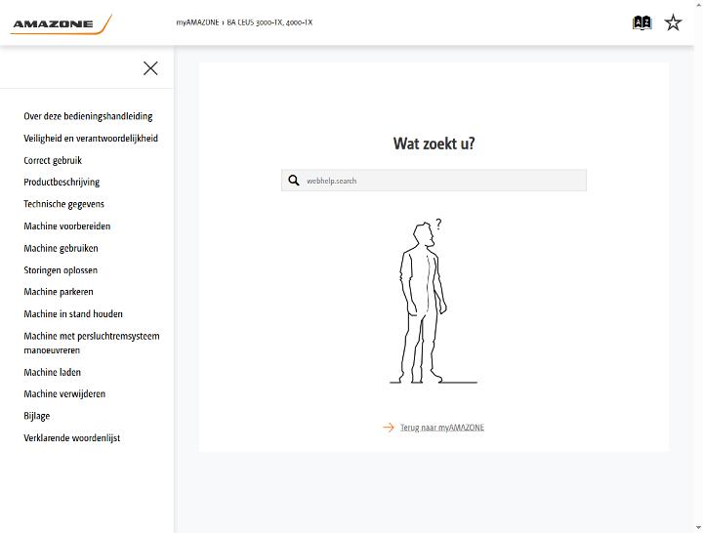Focus the webhelp.search input field
Screen dimensions: 703x533
[x=434, y=181]
